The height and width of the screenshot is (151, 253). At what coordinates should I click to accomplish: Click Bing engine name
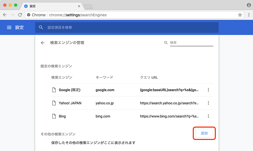[x=62, y=116]
